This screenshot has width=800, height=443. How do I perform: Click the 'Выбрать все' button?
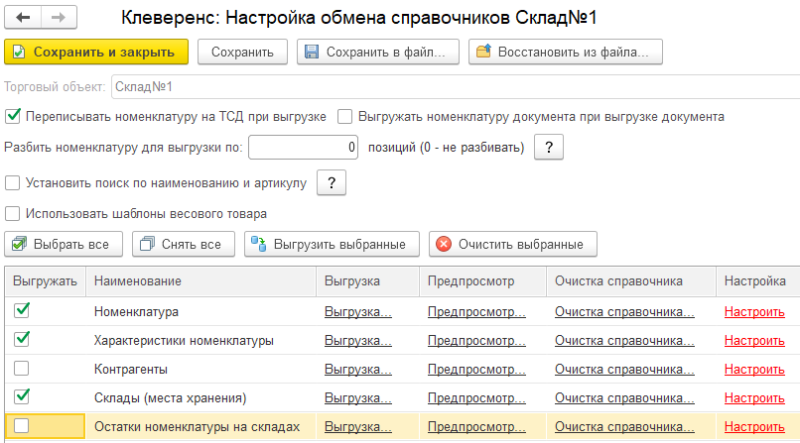64,245
